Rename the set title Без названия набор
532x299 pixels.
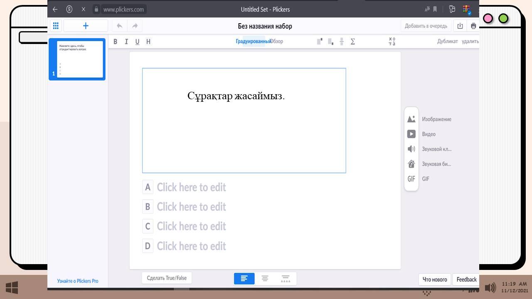coord(265,26)
